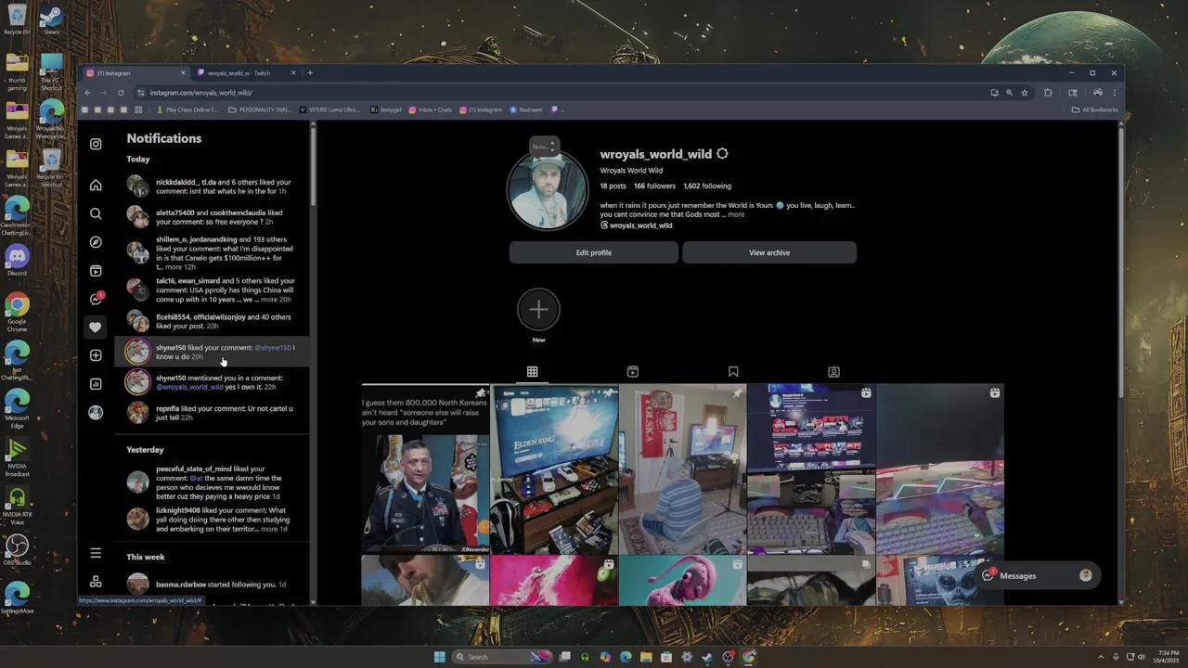Open the Inbox • Chats bookmark
This screenshot has height=668, width=1188.
click(x=431, y=109)
